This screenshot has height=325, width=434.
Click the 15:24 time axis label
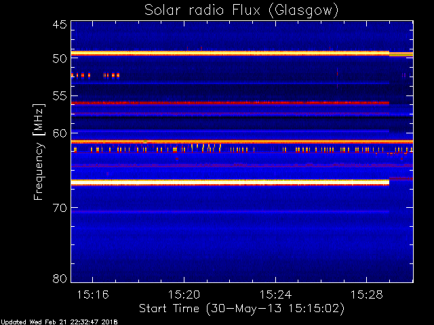coord(275,295)
